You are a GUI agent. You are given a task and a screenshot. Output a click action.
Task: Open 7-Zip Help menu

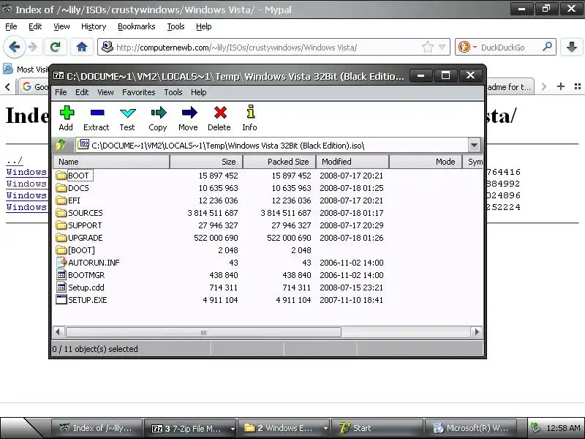(198, 92)
